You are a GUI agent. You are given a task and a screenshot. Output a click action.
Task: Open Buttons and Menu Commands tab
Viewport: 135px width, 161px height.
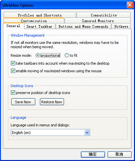[84, 26]
